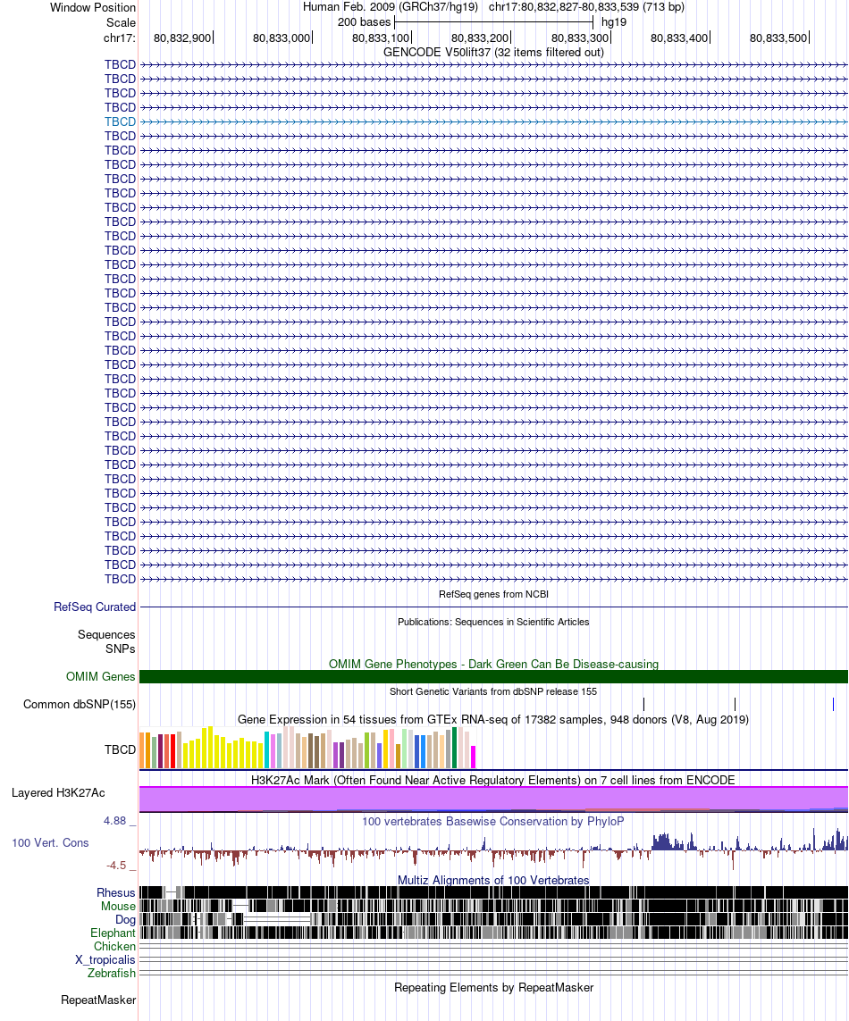The width and height of the screenshot is (849, 1021).
Task: Click the TBCD label beside GTEx bar chart
Action: click(120, 750)
